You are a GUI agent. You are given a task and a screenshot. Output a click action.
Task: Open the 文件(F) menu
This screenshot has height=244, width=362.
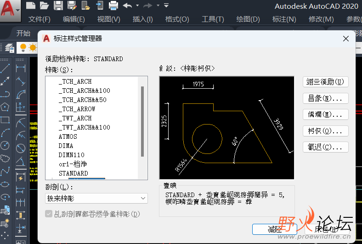click(39, 19)
